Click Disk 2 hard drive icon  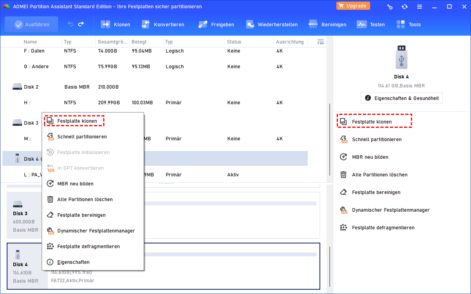(17, 87)
